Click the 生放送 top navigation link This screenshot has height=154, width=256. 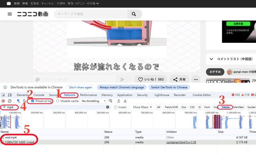(x=35, y=4)
